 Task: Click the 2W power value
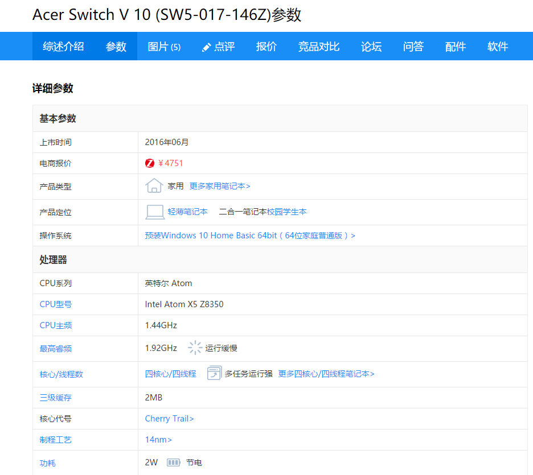(x=151, y=462)
